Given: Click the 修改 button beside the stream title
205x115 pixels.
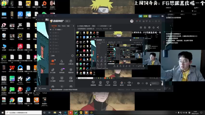Looking at the screenshot, I should (94, 26).
